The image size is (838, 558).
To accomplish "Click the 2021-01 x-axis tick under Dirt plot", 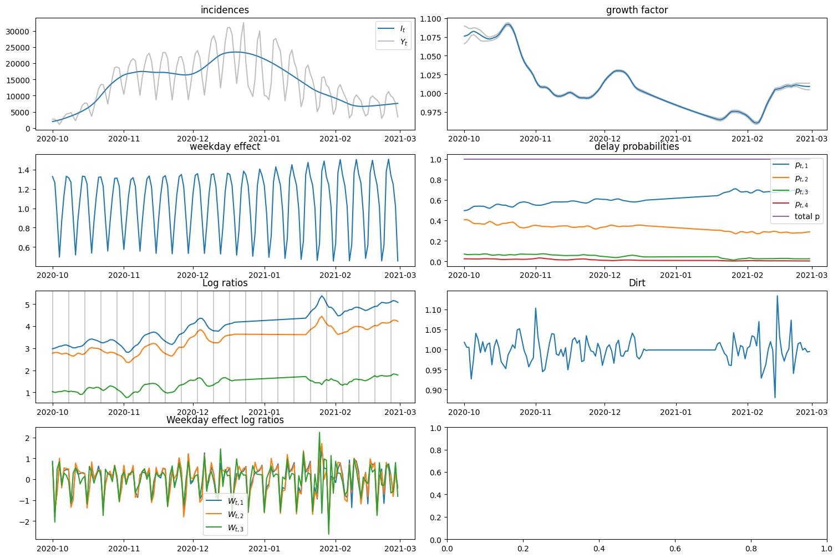I will coord(676,412).
